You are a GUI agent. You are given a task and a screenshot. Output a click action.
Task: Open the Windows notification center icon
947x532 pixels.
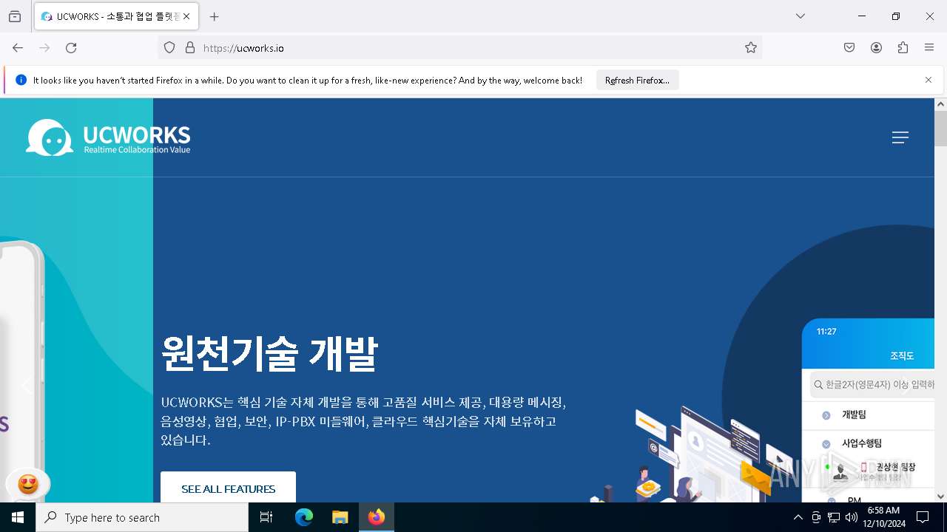tap(923, 517)
